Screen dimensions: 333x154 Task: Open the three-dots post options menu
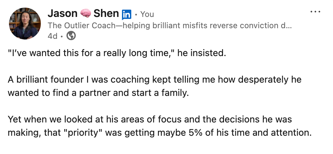click(x=315, y=12)
